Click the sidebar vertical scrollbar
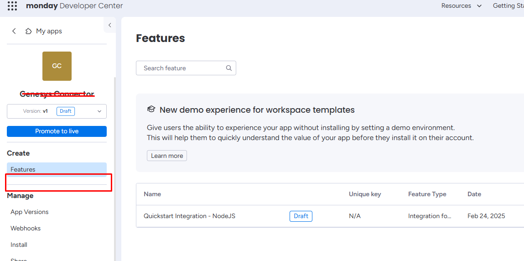 [x=114, y=169]
